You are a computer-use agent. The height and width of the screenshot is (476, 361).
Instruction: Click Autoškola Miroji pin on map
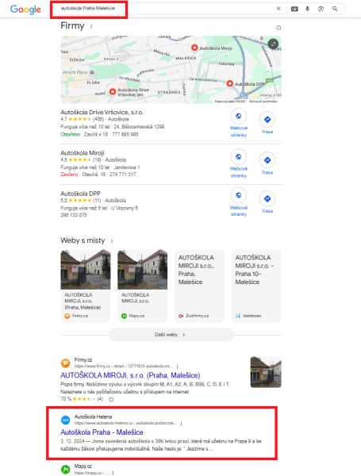coord(194,48)
